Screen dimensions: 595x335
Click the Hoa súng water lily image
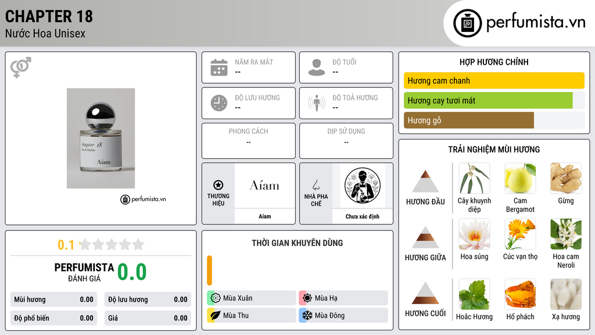coord(474,234)
